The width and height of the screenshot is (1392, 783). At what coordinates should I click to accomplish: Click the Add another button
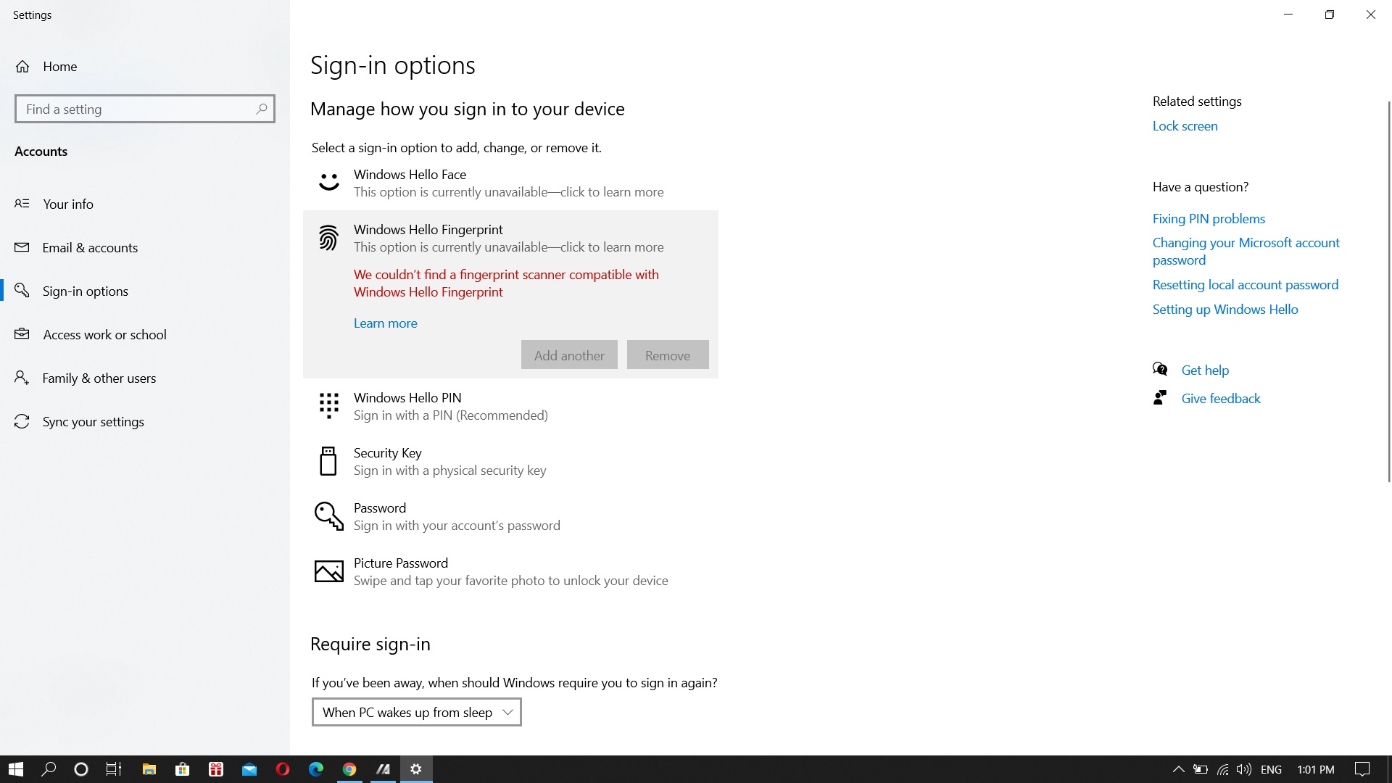568,355
